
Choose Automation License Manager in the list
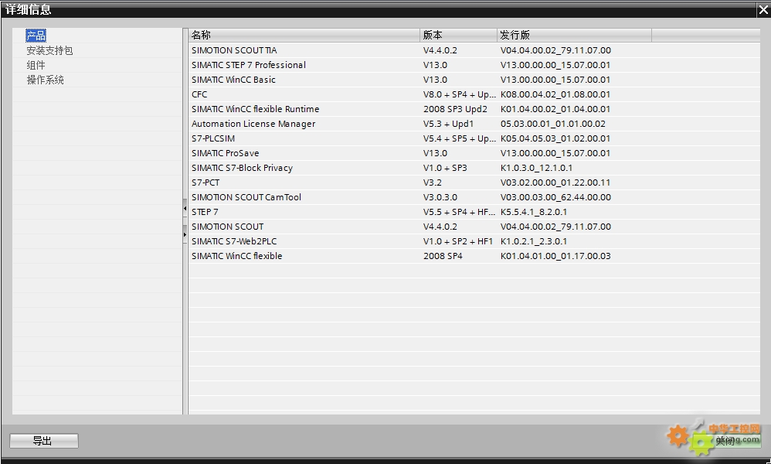[x=253, y=124]
